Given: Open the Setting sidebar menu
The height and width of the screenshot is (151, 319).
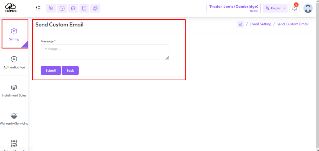Looking at the screenshot, I should click(x=14, y=34).
